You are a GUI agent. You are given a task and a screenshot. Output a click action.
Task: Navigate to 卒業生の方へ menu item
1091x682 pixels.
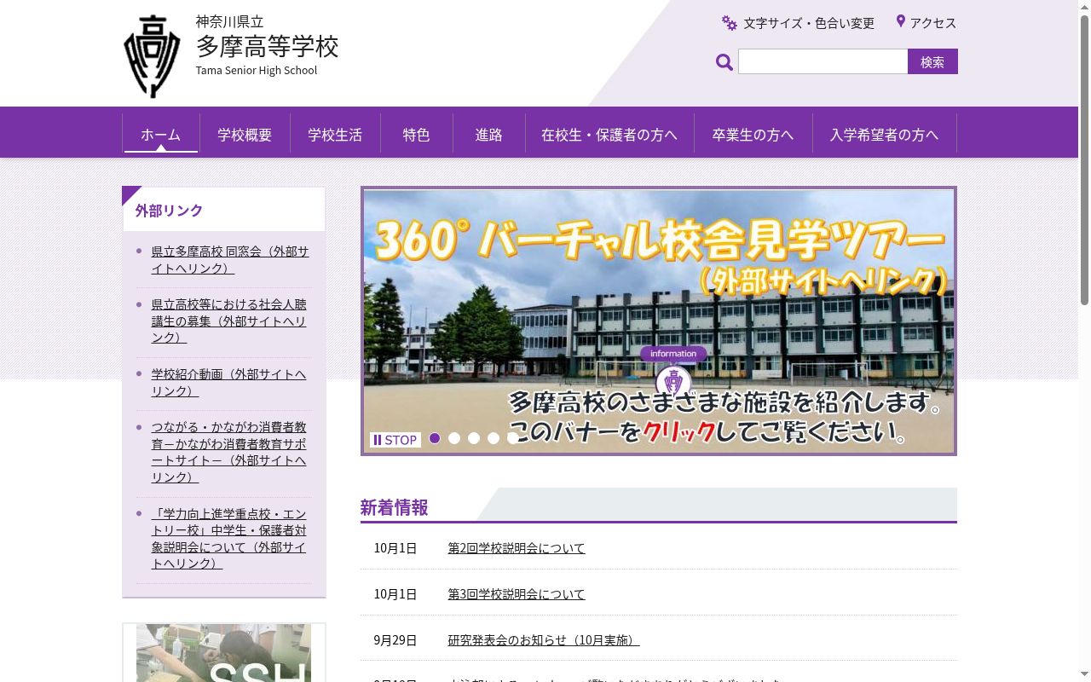pos(753,134)
